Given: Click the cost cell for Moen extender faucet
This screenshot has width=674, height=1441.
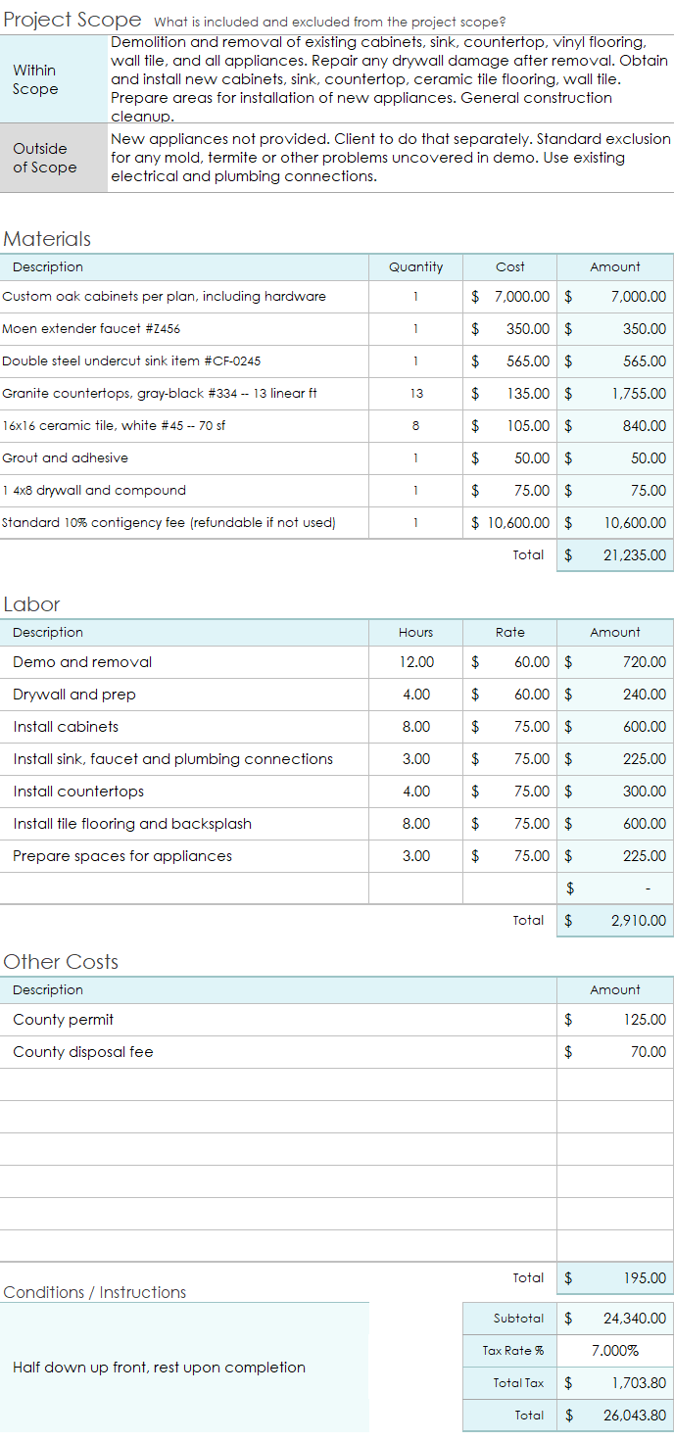Looking at the screenshot, I should [509, 329].
